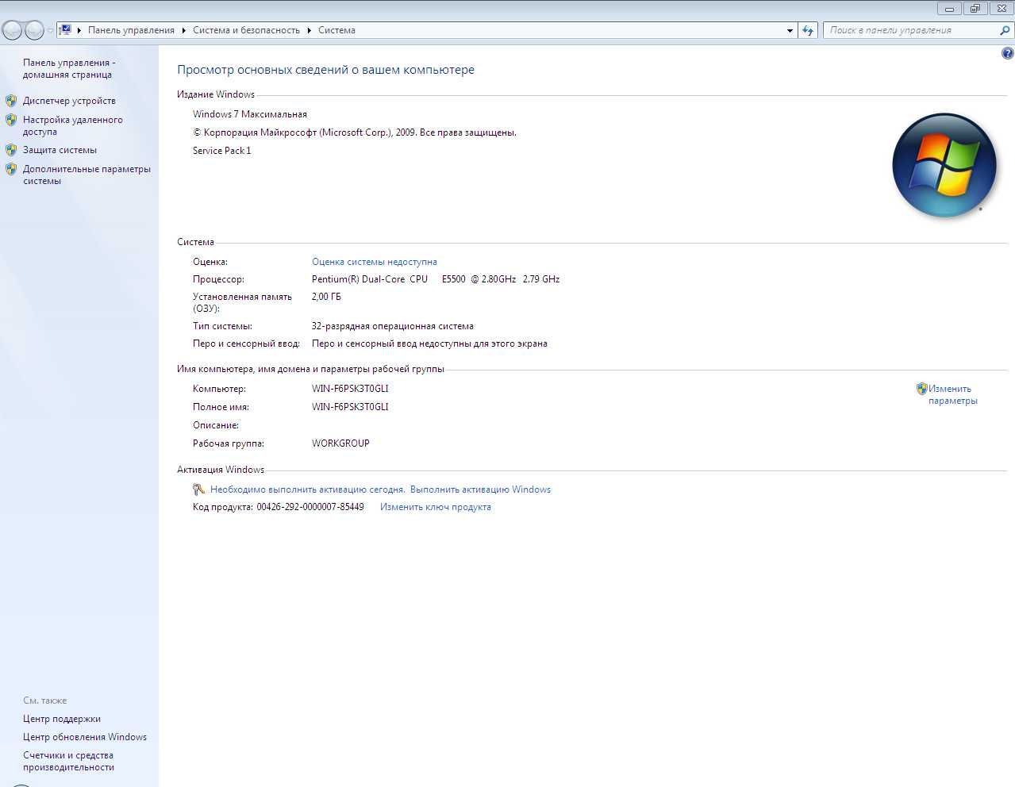This screenshot has width=1015, height=787.
Task: Open Help via blue question mark icon
Action: [x=1007, y=53]
